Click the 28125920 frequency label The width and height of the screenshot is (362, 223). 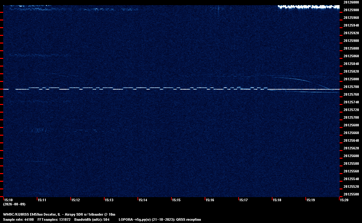(351, 33)
